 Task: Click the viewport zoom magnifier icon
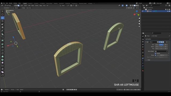[x=139, y=18]
